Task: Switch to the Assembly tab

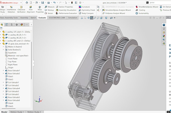Action: pyautogui.click(x=24, y=18)
